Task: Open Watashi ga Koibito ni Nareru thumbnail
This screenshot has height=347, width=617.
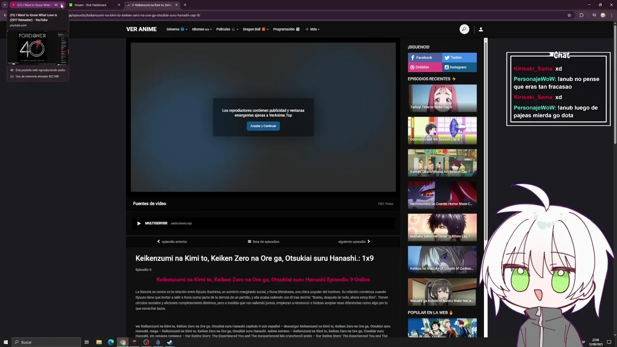Action: [x=443, y=292]
